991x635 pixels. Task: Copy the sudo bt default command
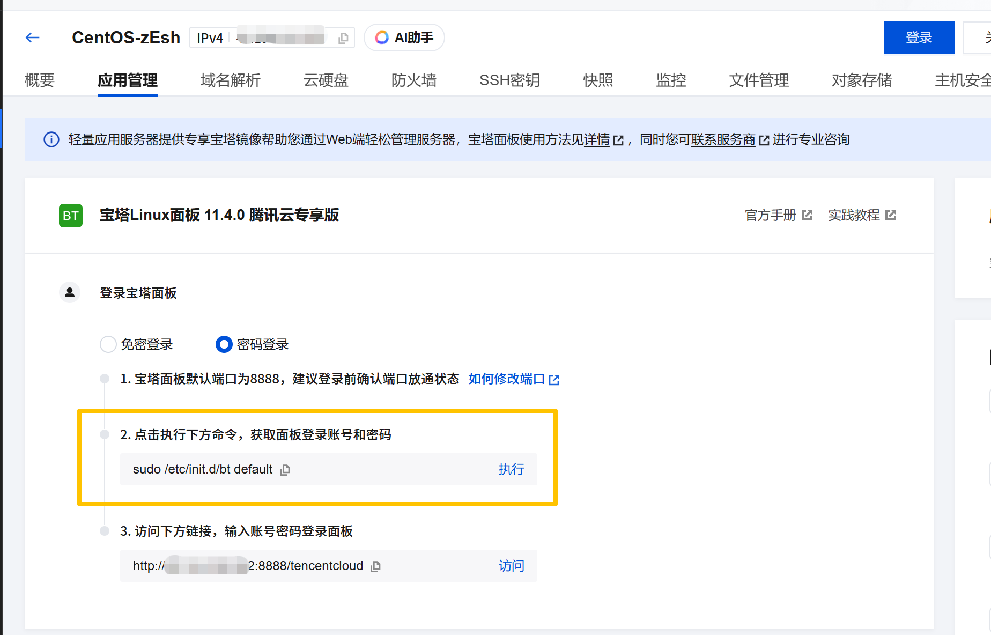285,470
